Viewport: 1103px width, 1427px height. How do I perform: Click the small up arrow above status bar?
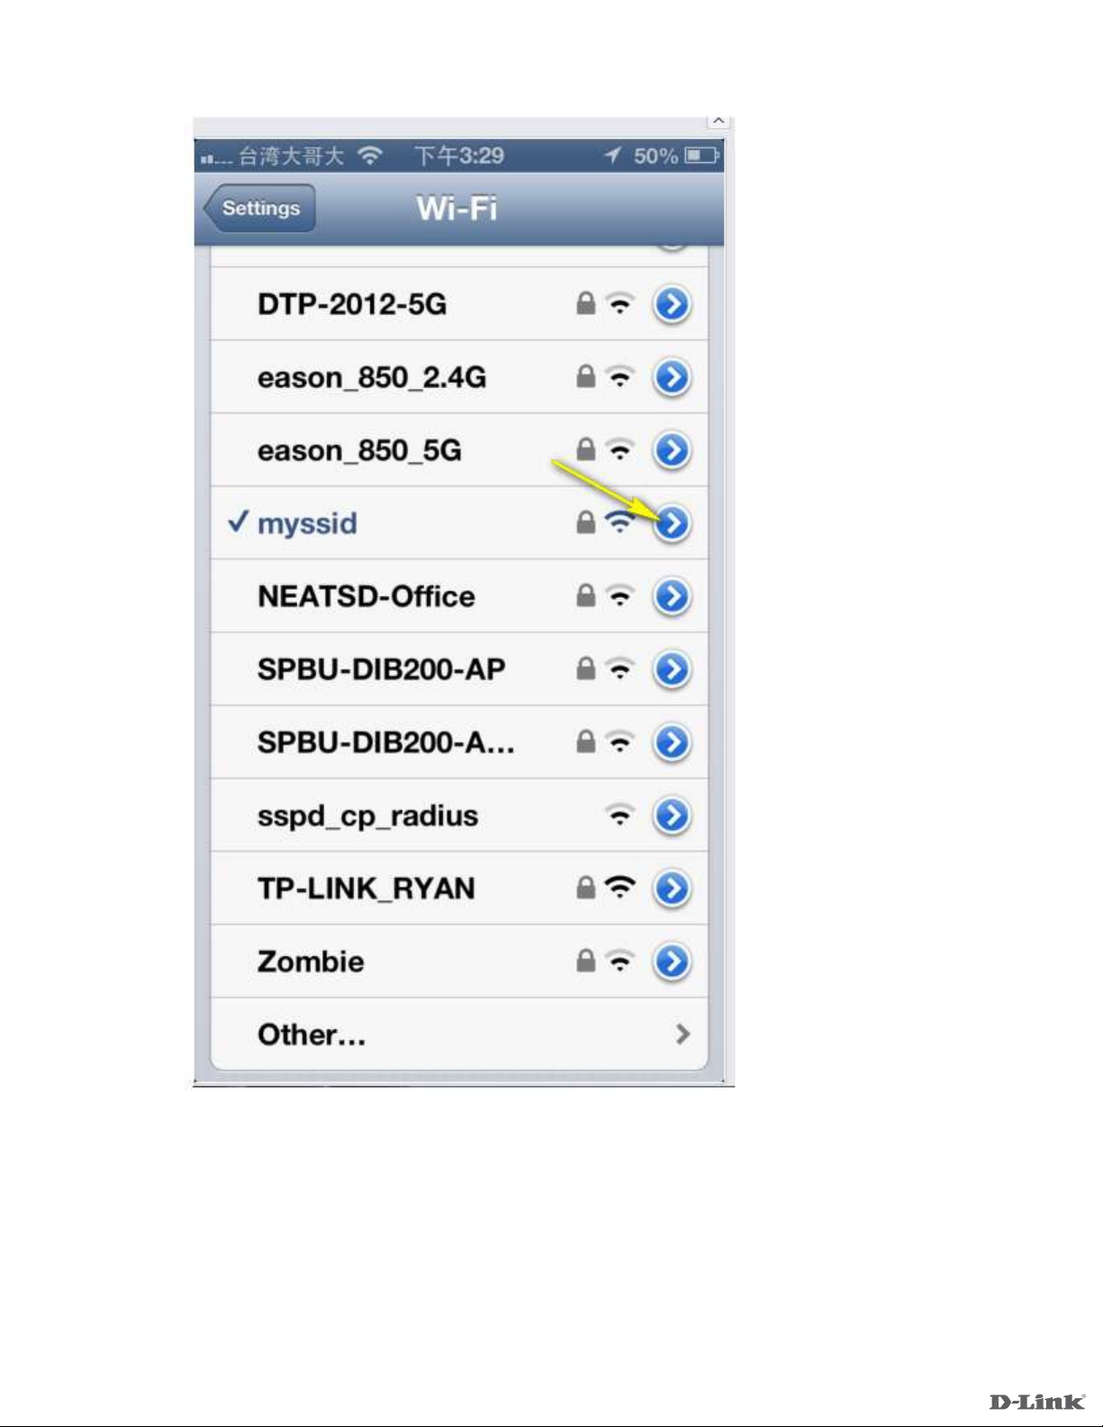pyautogui.click(x=718, y=121)
